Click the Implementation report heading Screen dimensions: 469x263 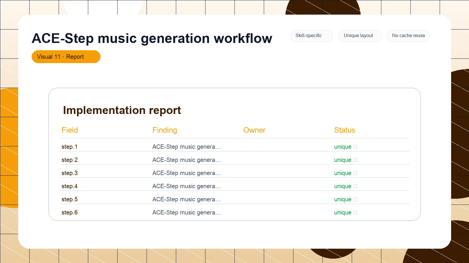click(x=122, y=110)
